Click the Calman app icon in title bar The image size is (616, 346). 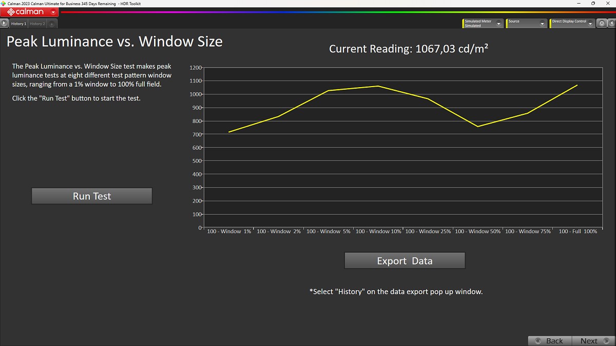pos(4,4)
